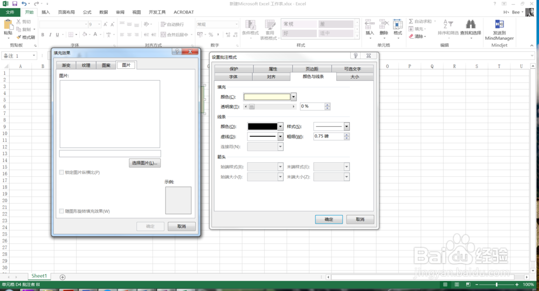Open the Font (字体) tab in dialog
The width and height of the screenshot is (539, 291).
(x=233, y=77)
